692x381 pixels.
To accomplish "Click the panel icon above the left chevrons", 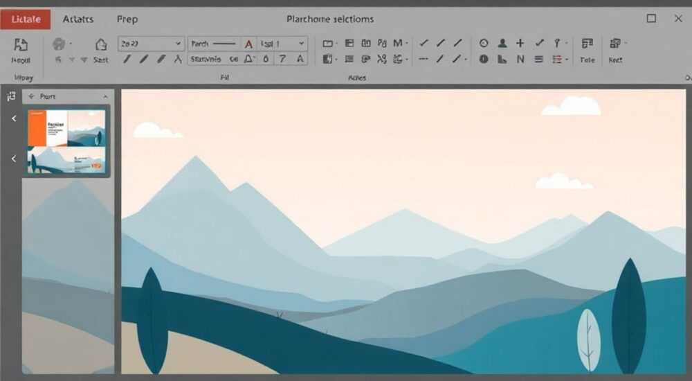I will pyautogui.click(x=11, y=96).
